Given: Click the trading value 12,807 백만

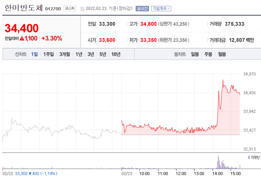Looking at the screenshot, I should pyautogui.click(x=241, y=40).
